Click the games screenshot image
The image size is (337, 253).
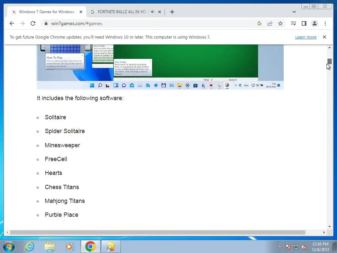pos(160,67)
